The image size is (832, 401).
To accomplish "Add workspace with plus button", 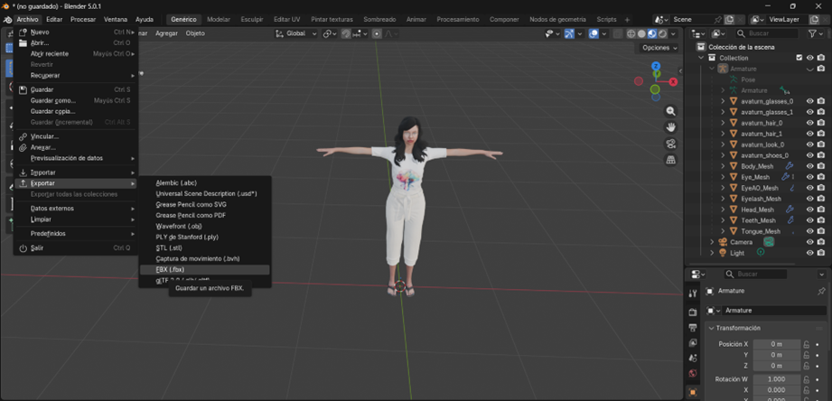I will pyautogui.click(x=627, y=20).
